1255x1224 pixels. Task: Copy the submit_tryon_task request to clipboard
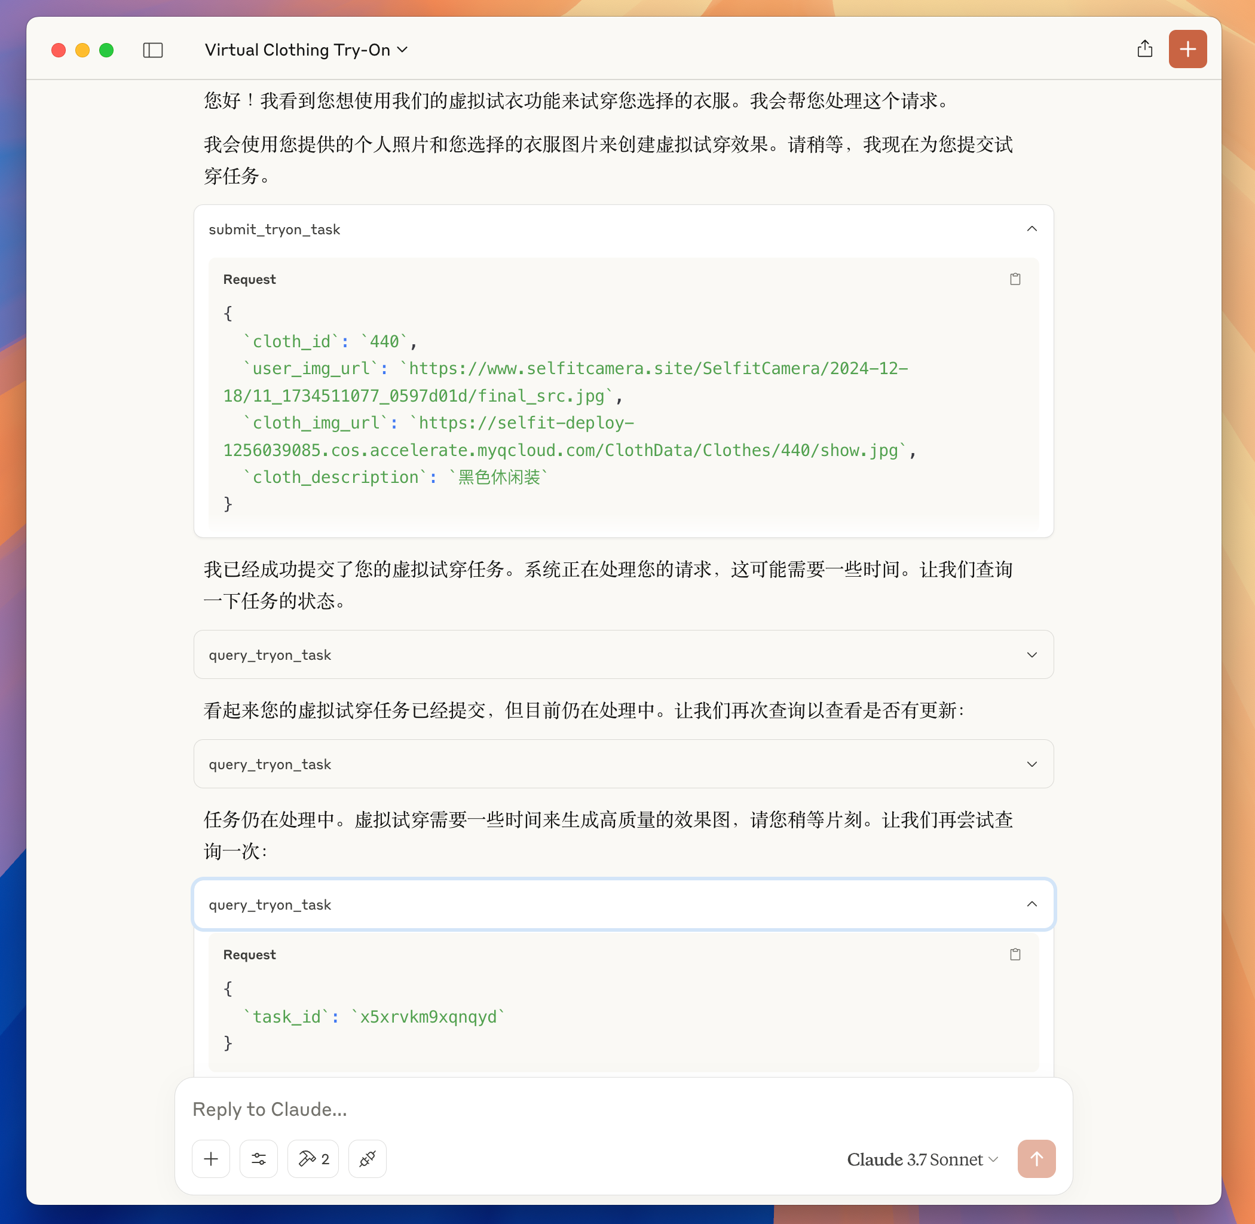click(x=1015, y=279)
